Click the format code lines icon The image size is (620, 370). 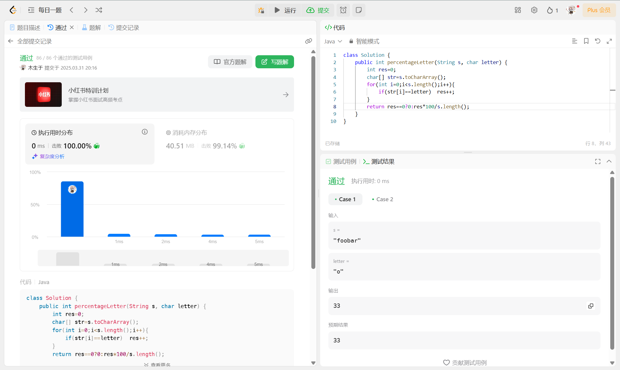click(x=574, y=41)
